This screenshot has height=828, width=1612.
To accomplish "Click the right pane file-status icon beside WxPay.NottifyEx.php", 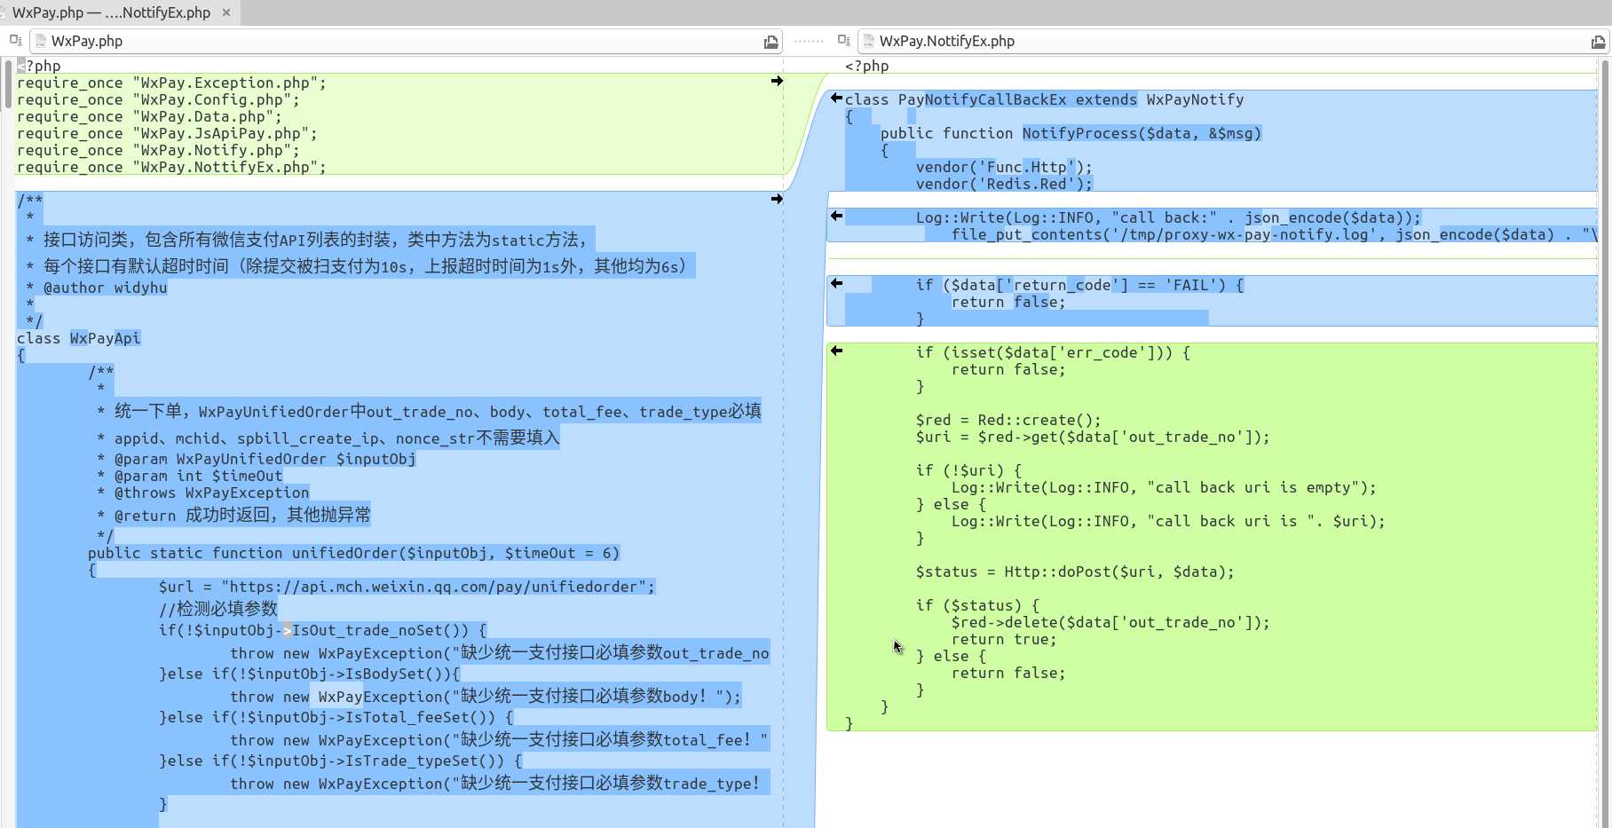I will pos(843,40).
